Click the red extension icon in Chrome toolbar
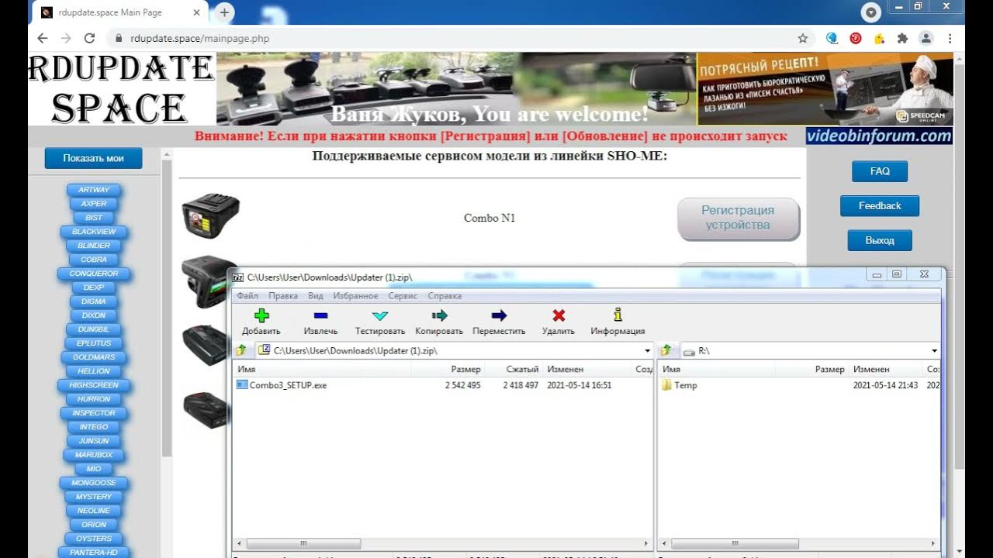The width and height of the screenshot is (993, 558). pos(856,38)
